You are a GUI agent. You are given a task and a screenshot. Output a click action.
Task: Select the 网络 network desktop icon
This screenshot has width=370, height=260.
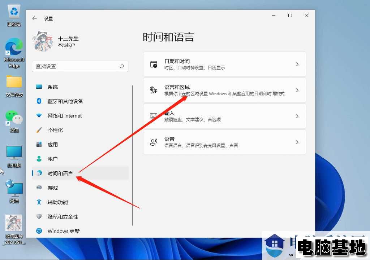coord(14,191)
